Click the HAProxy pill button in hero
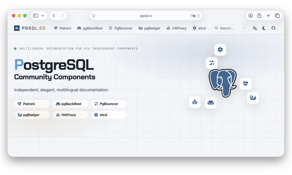 coord(70,115)
